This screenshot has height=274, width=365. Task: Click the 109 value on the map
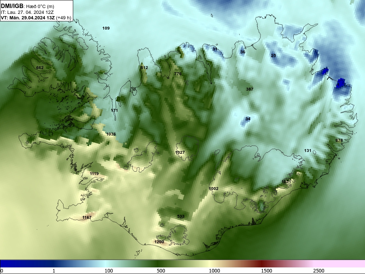pos(106,28)
